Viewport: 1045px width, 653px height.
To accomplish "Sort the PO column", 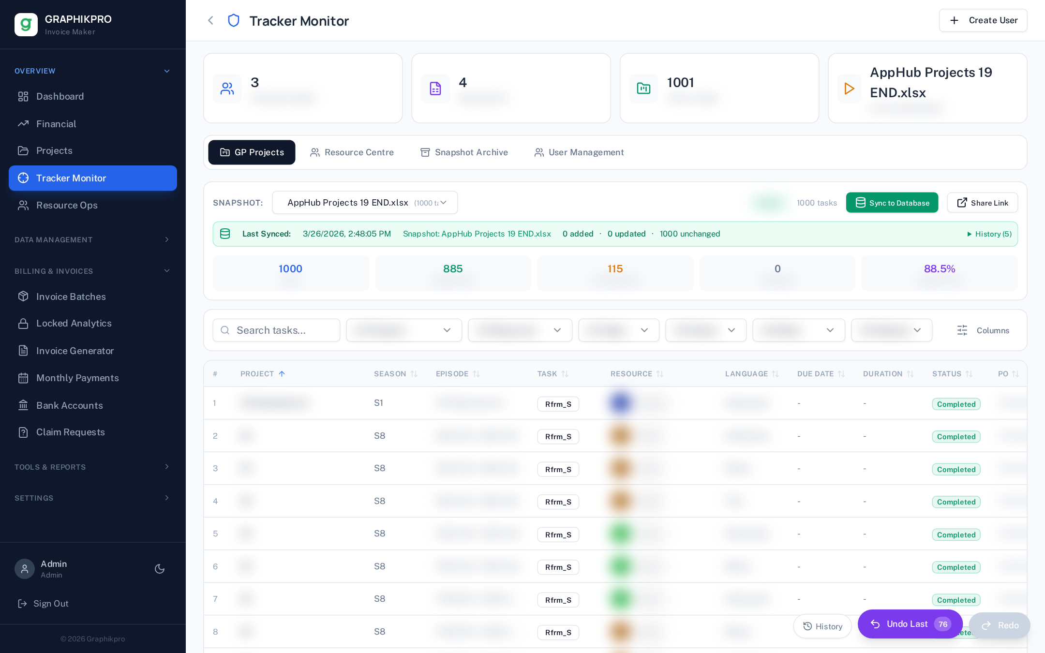I will click(x=1015, y=374).
